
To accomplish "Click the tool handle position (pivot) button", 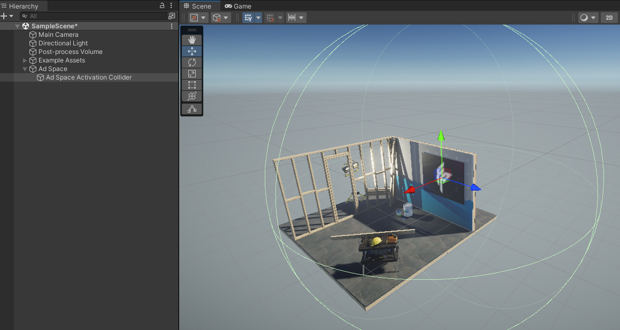I will tap(194, 18).
